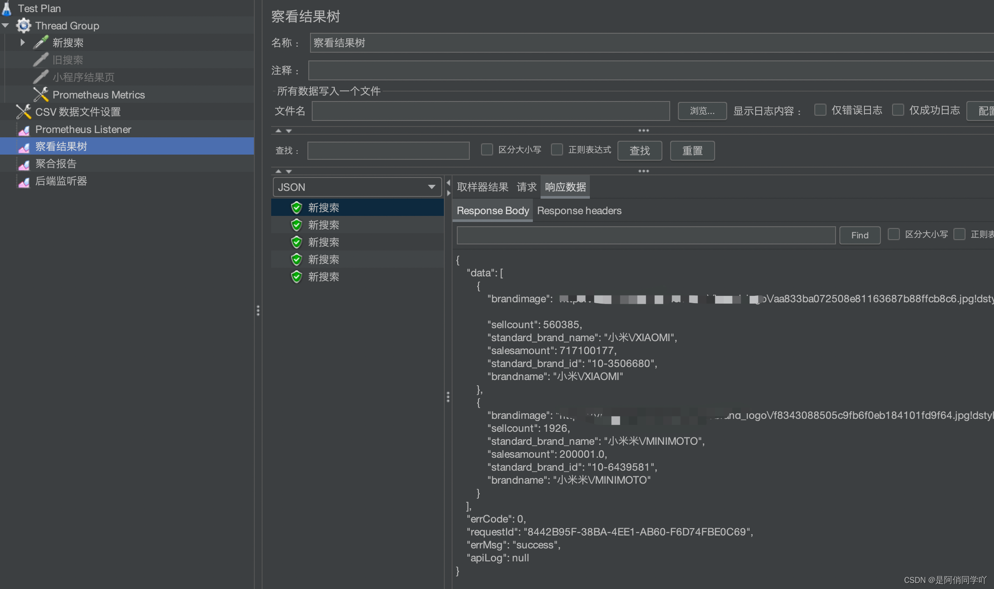994x589 pixels.
Task: Toggle 正则表达式 checkbox beside 查找 field
Action: (557, 150)
